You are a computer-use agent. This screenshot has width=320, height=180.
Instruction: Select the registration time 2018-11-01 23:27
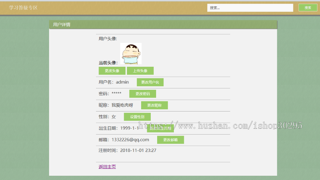coord(138,151)
